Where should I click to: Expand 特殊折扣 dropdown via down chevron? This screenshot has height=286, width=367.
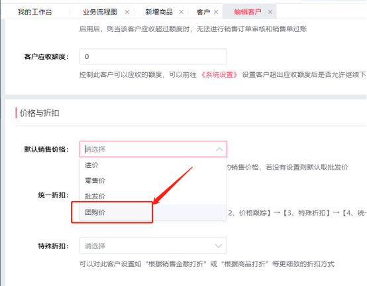pyautogui.click(x=219, y=246)
